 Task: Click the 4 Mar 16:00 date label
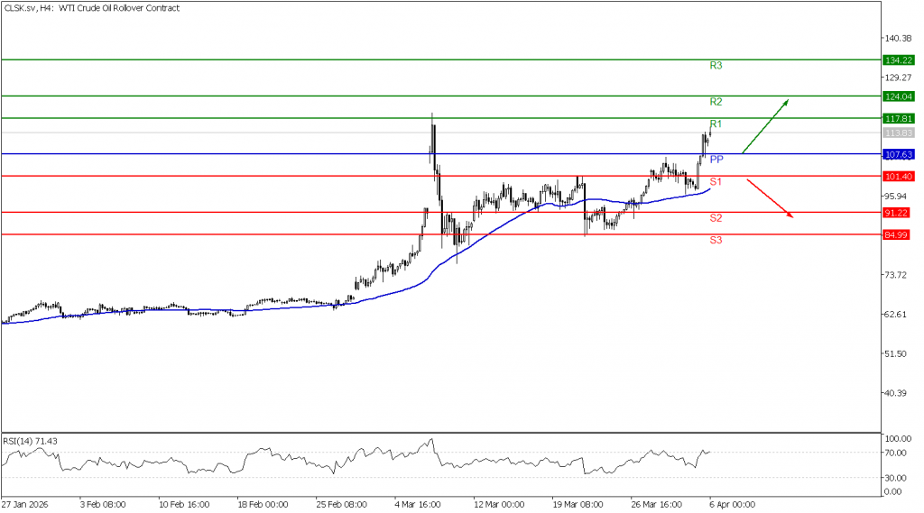coord(418,505)
